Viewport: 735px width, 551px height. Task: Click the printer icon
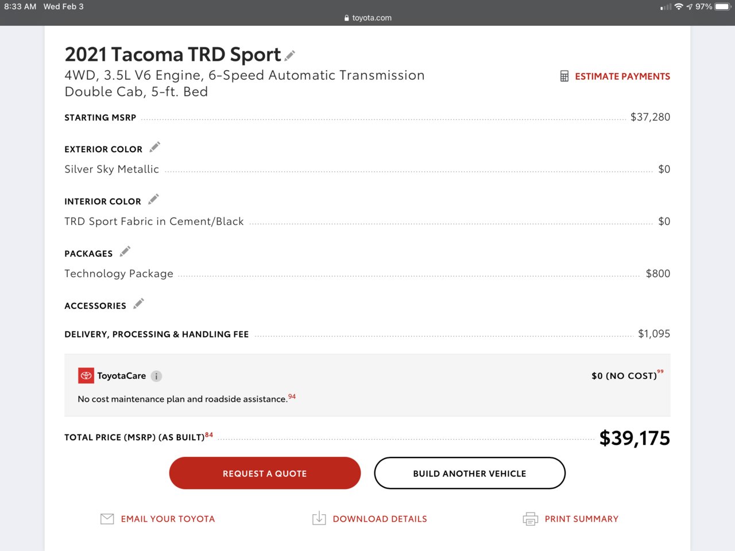coord(530,519)
